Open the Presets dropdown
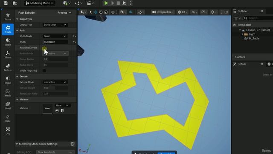The image size is (273, 154). point(64,12)
